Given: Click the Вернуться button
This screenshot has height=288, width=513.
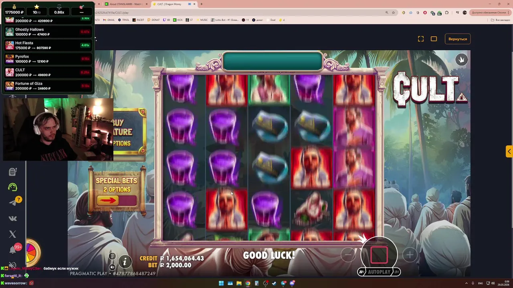Looking at the screenshot, I should point(458,39).
